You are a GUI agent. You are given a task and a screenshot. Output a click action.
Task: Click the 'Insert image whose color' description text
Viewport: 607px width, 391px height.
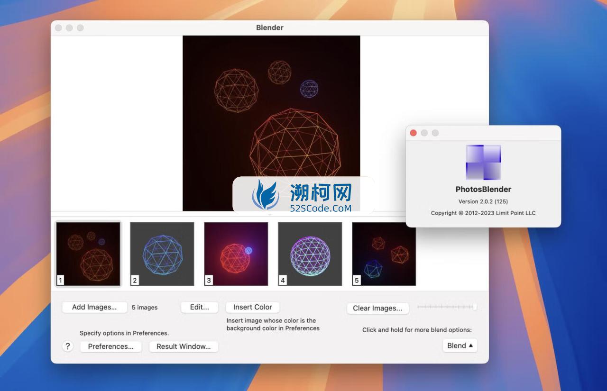[273, 324]
